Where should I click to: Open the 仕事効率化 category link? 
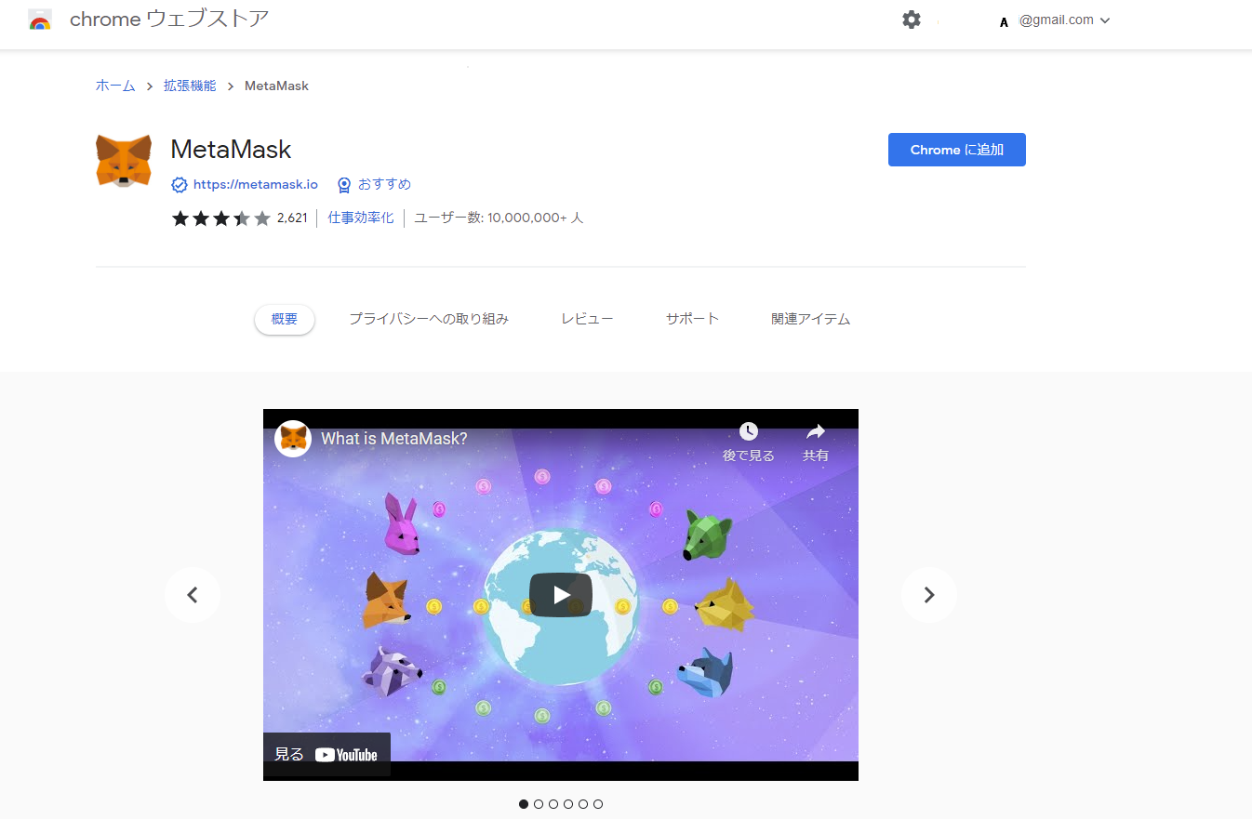click(x=360, y=218)
